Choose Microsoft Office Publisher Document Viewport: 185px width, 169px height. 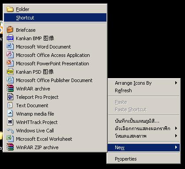point(55,80)
